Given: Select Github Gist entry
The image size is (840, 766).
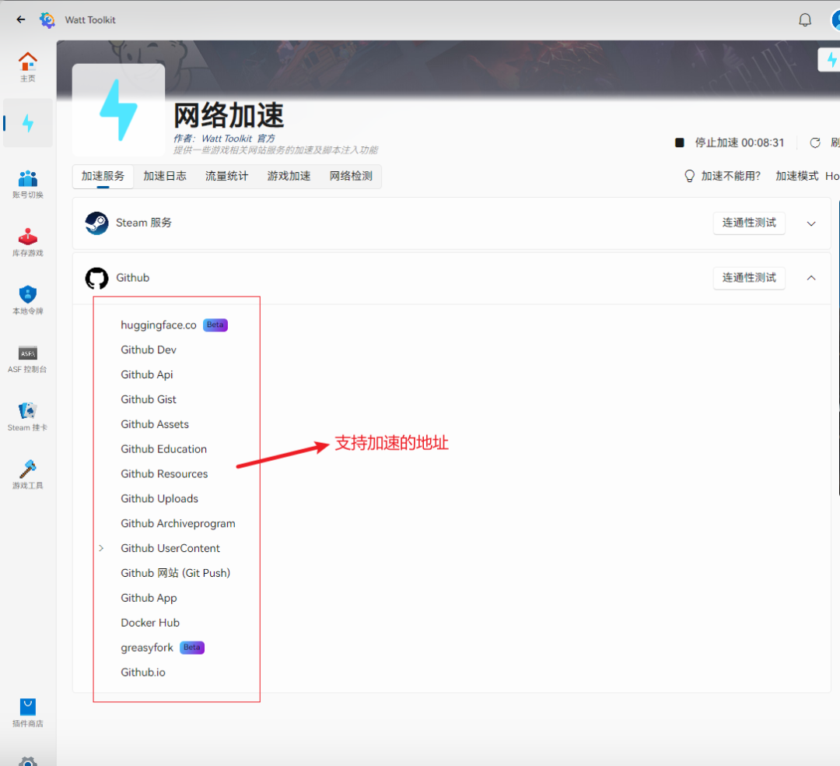Looking at the screenshot, I should (149, 399).
